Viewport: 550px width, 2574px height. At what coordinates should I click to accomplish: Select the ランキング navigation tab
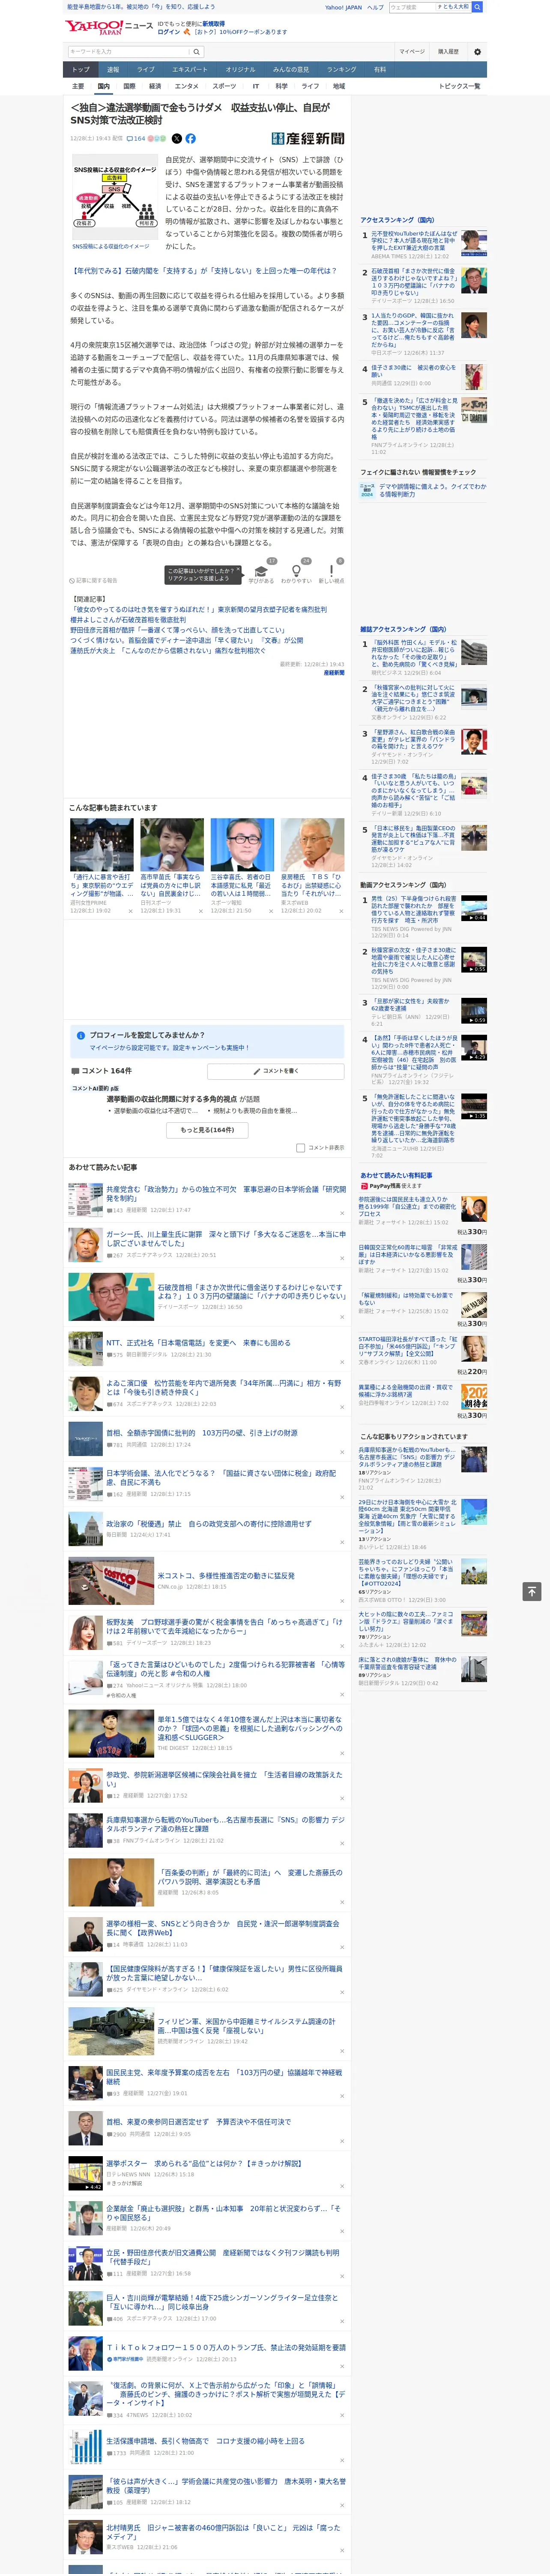tap(341, 70)
